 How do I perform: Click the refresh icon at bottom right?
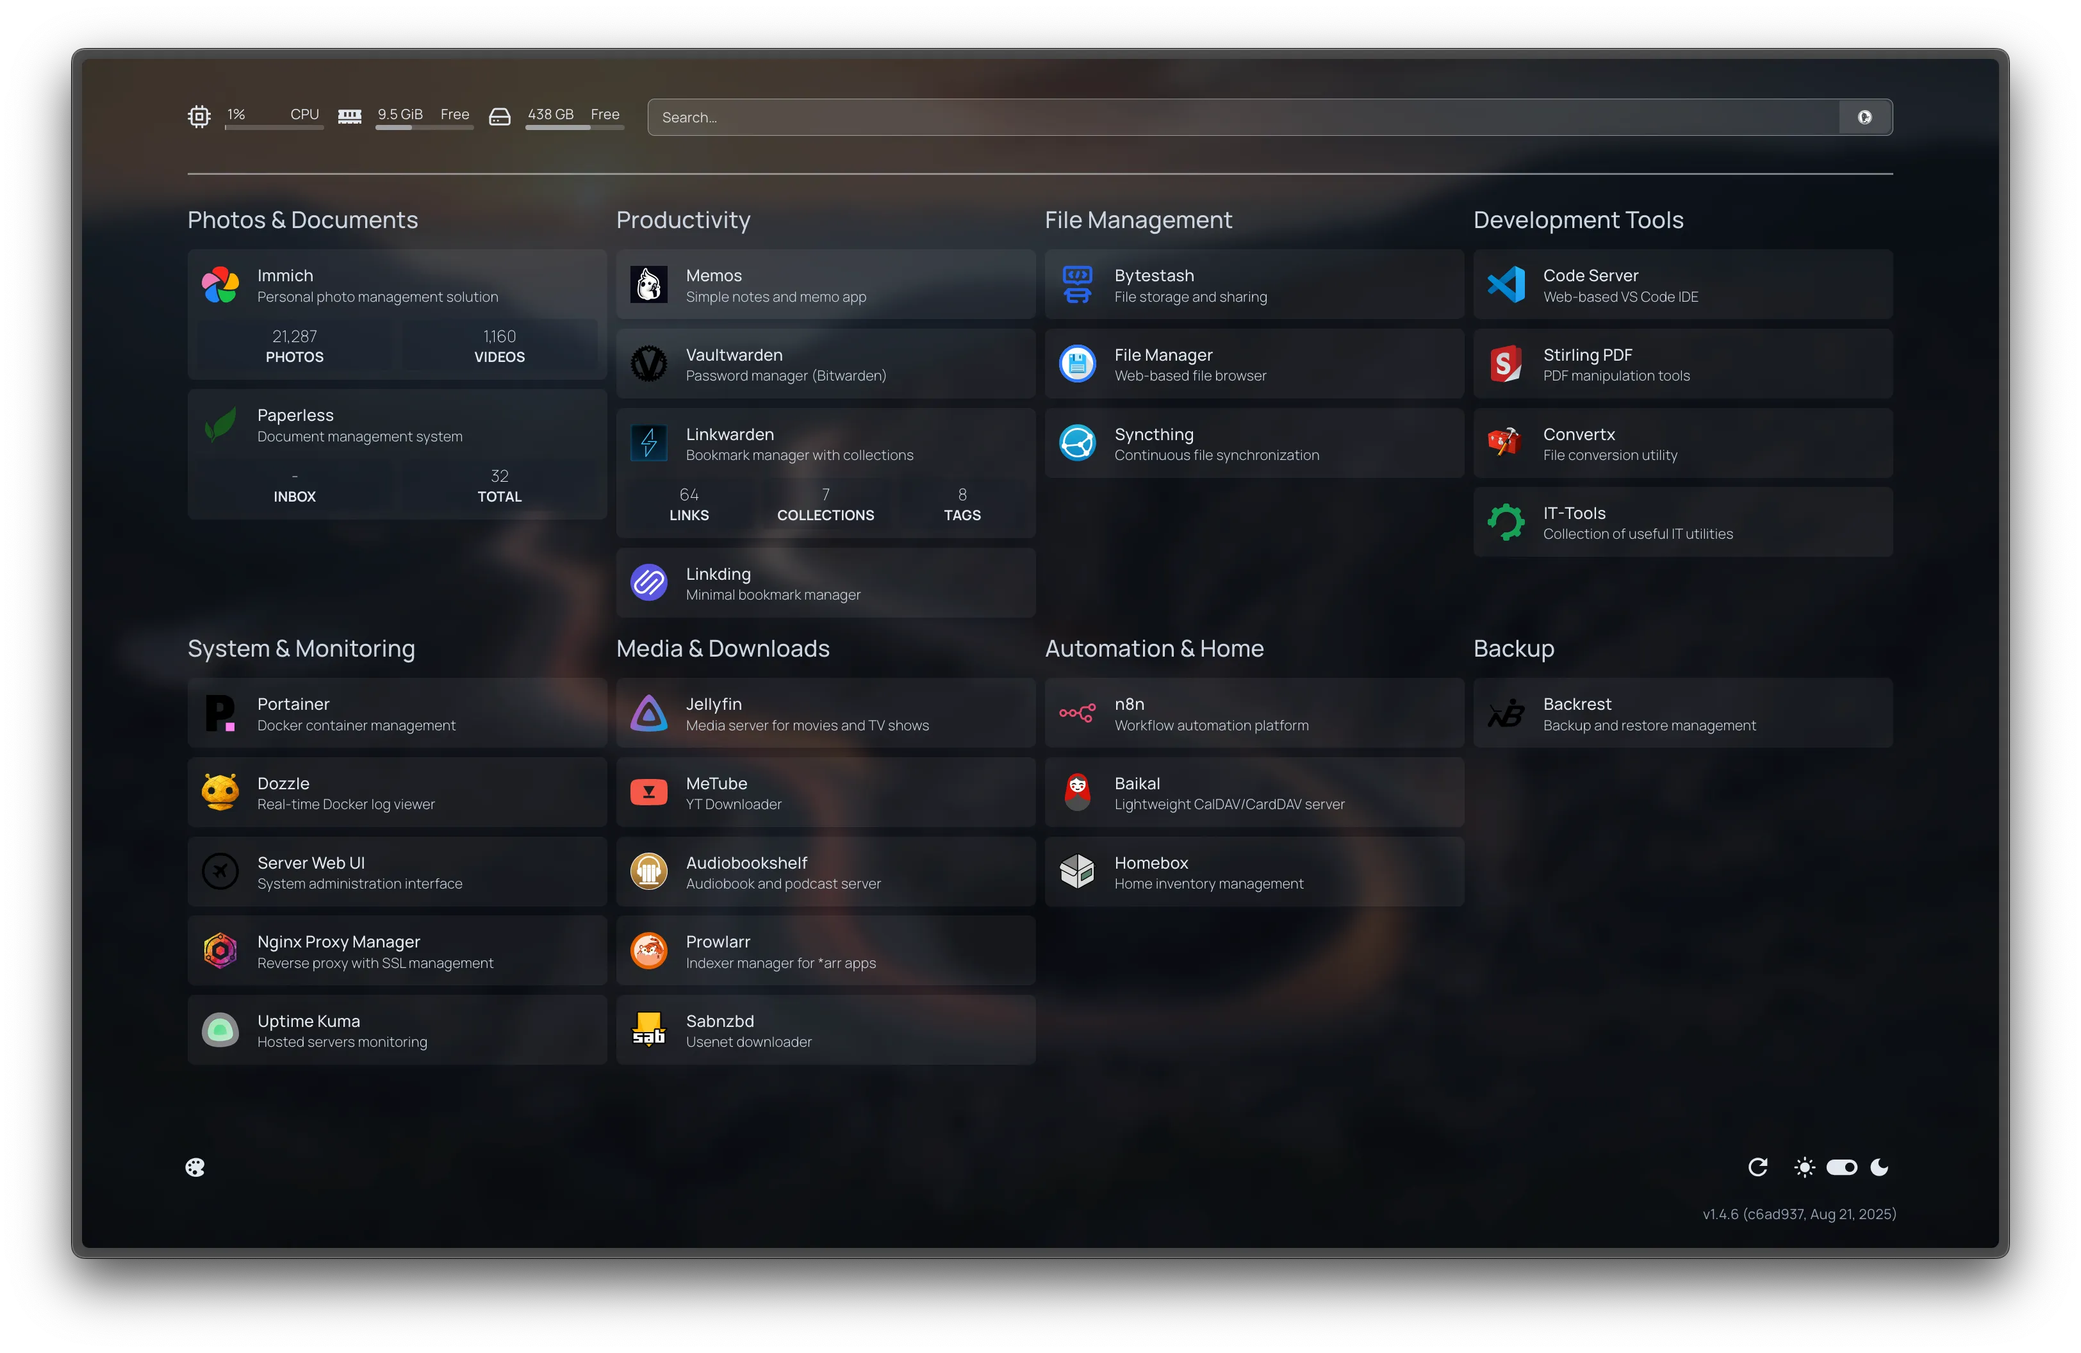1757,1168
